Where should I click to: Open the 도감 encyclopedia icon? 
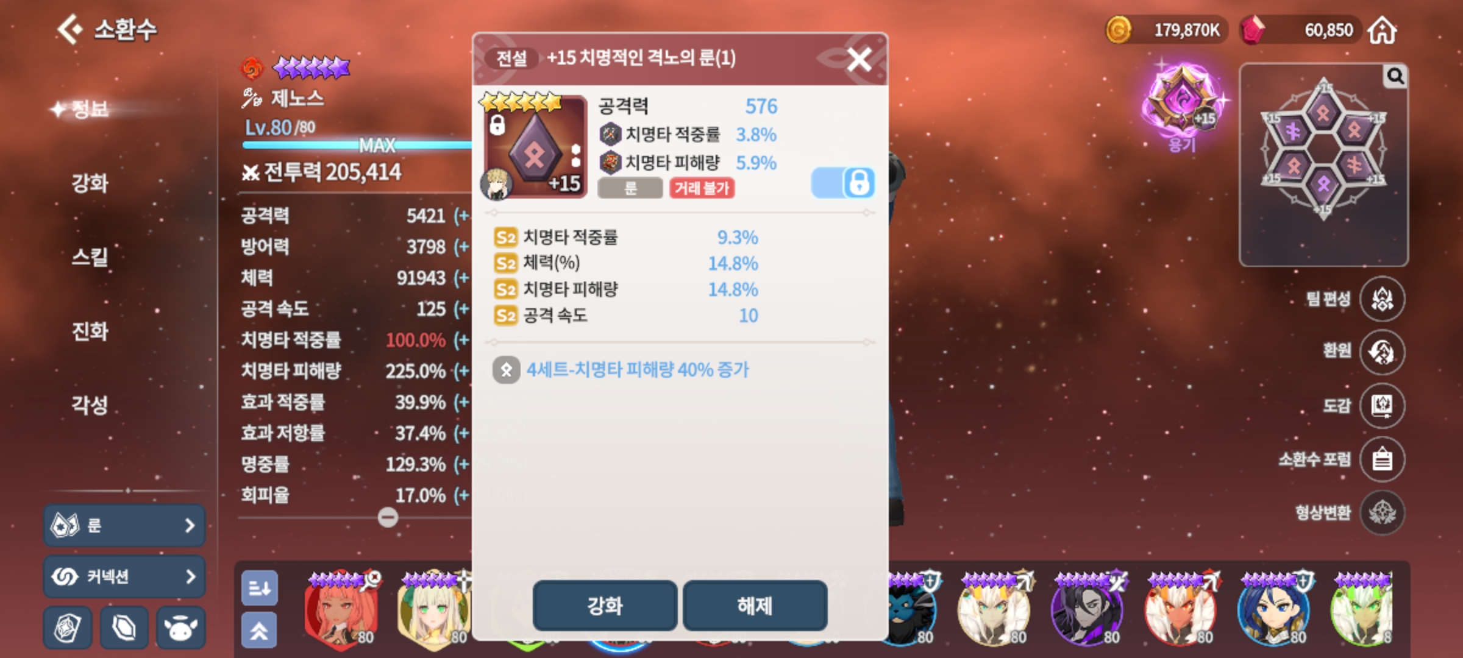[x=1382, y=406]
